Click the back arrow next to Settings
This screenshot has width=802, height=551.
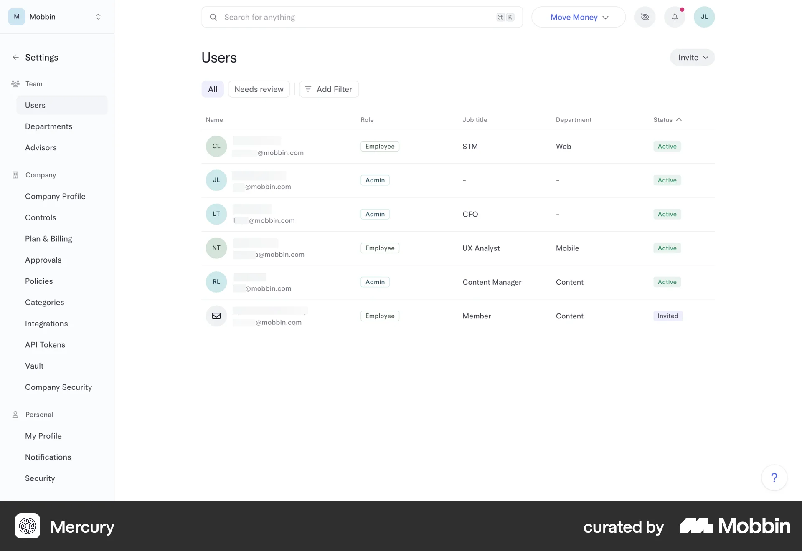[15, 57]
